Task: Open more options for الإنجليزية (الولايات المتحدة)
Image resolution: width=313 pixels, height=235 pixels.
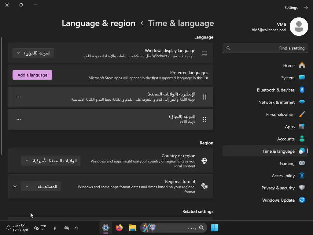Action: click(x=19, y=97)
